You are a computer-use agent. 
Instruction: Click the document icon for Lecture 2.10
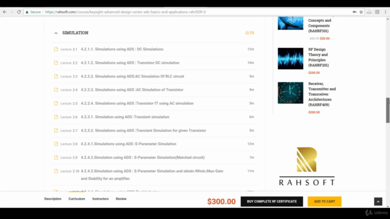click(56, 171)
